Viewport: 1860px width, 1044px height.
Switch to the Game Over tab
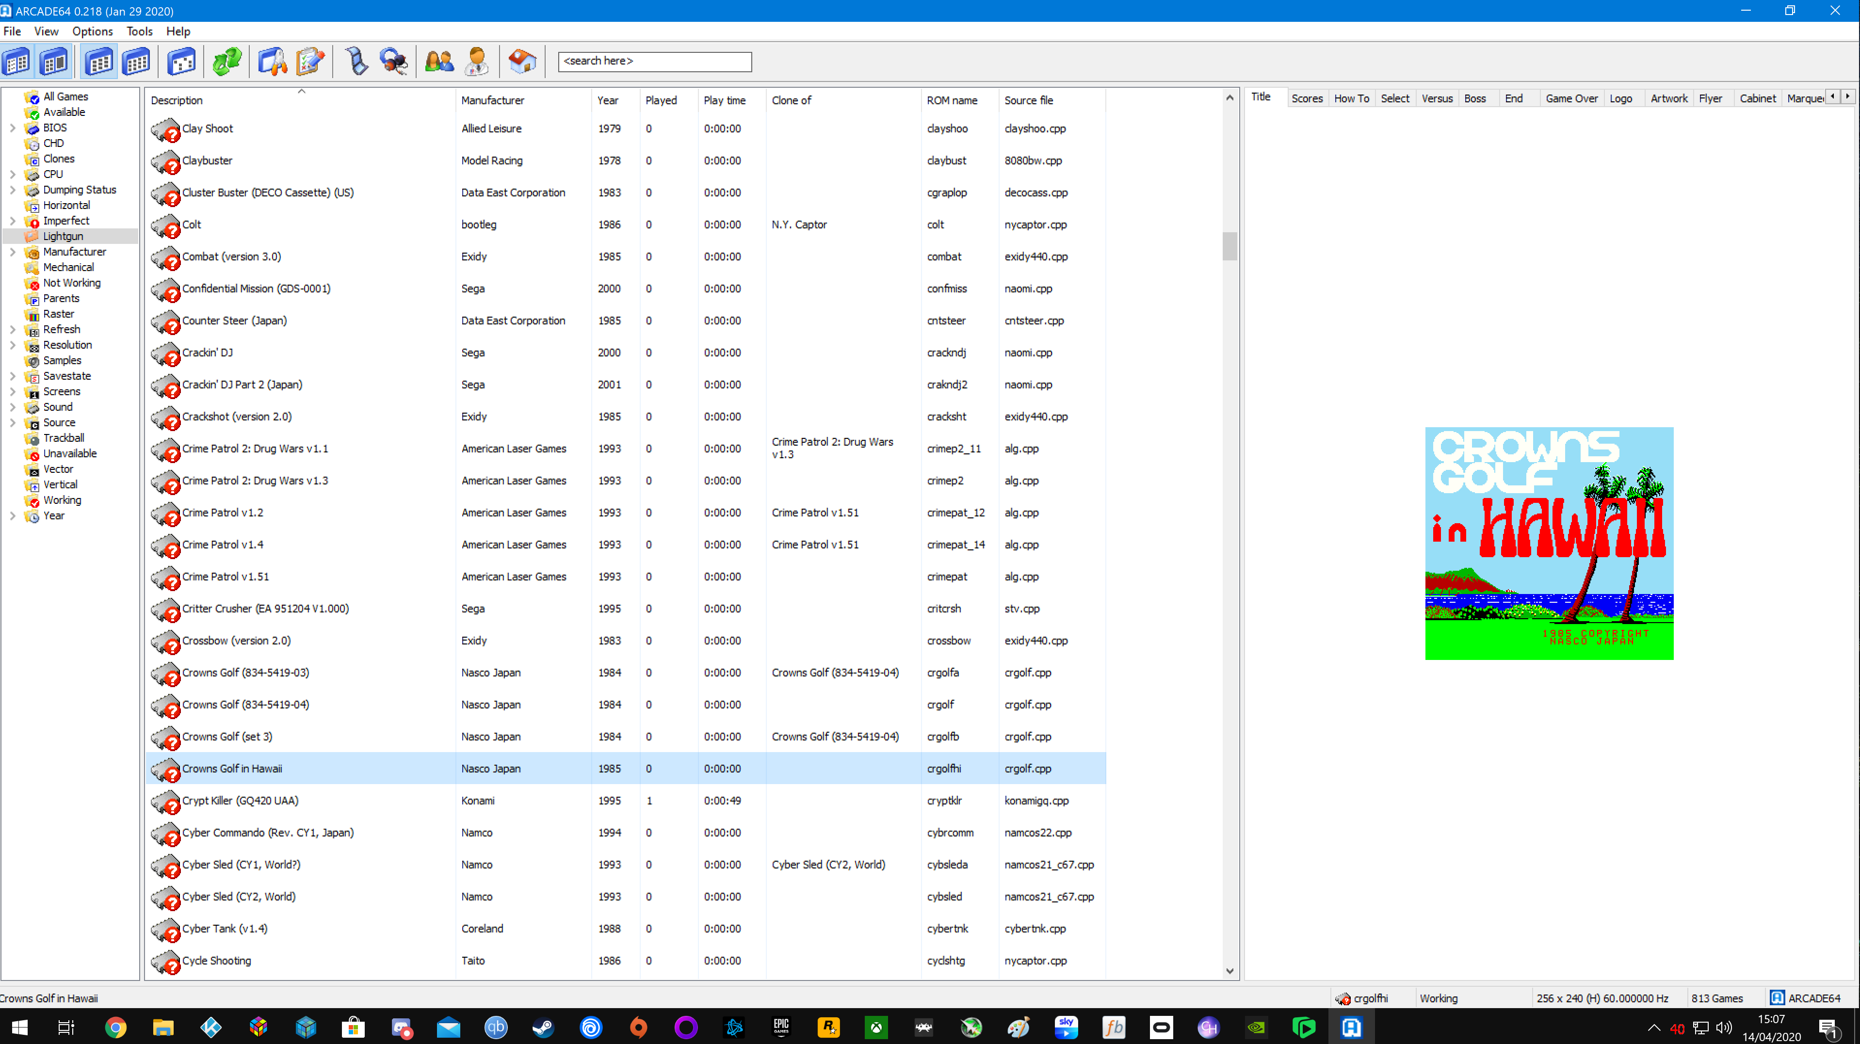coord(1571,98)
